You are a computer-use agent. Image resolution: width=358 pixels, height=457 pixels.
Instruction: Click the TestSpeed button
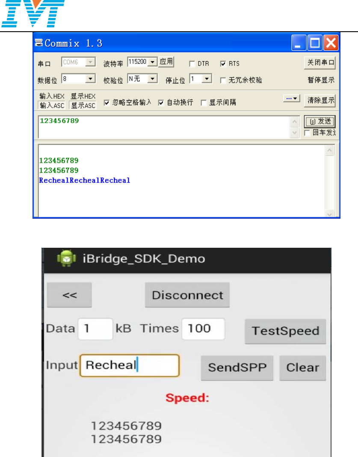pos(285,331)
